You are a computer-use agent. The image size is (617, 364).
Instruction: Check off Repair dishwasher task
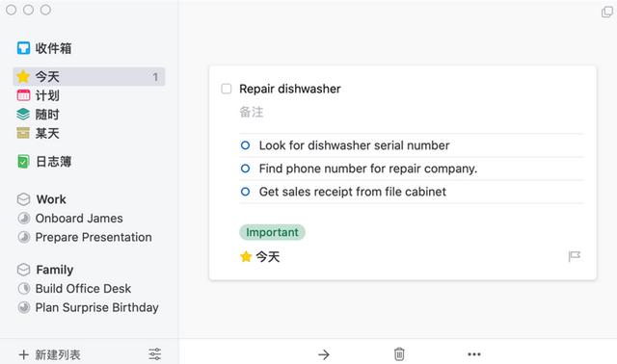pos(227,89)
